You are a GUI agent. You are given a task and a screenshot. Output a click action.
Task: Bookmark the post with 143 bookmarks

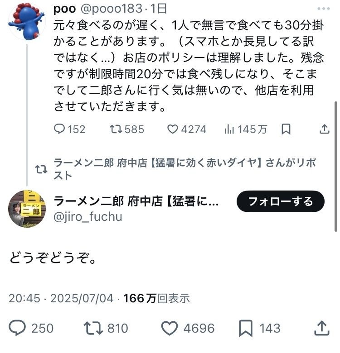[246, 328]
